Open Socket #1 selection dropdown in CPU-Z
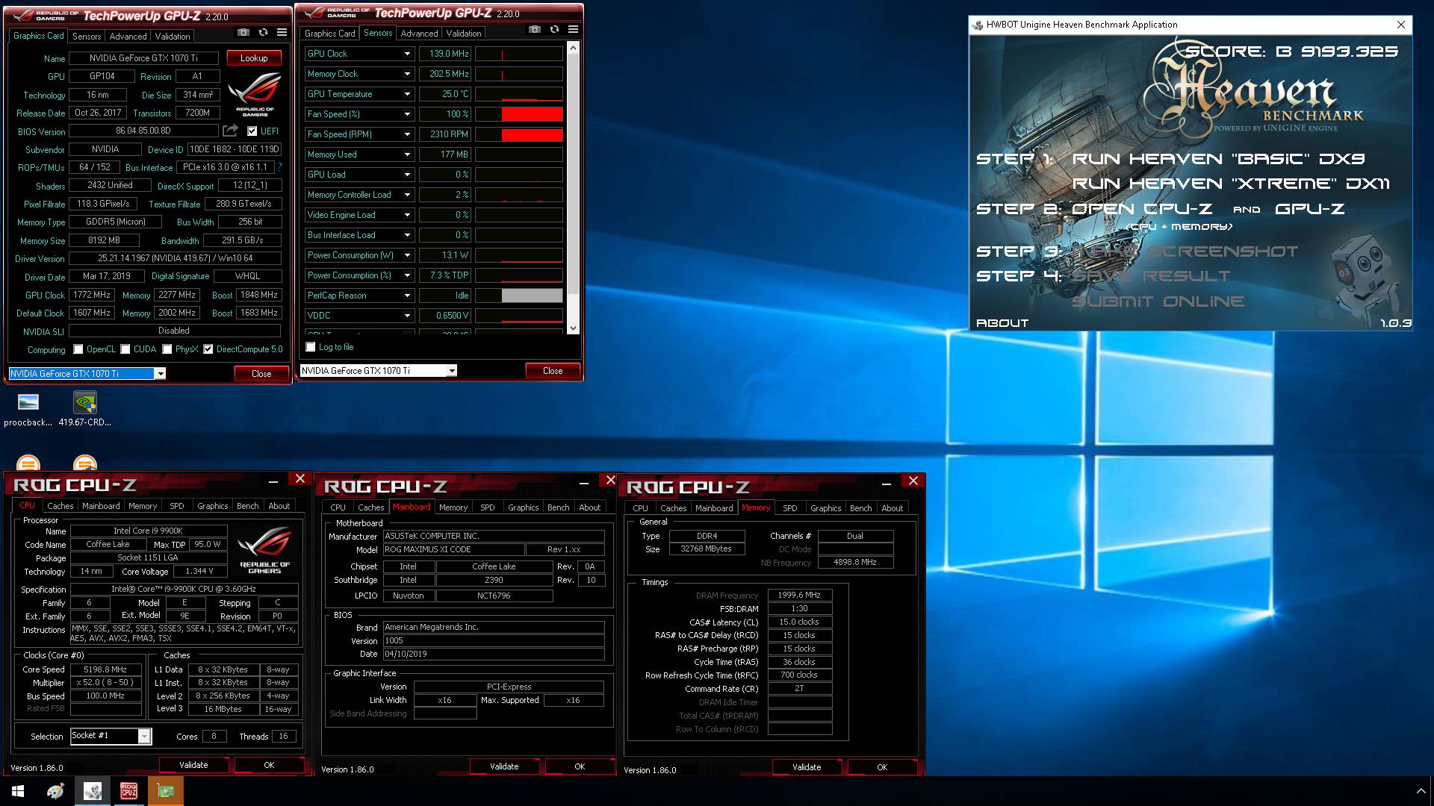 [x=144, y=737]
